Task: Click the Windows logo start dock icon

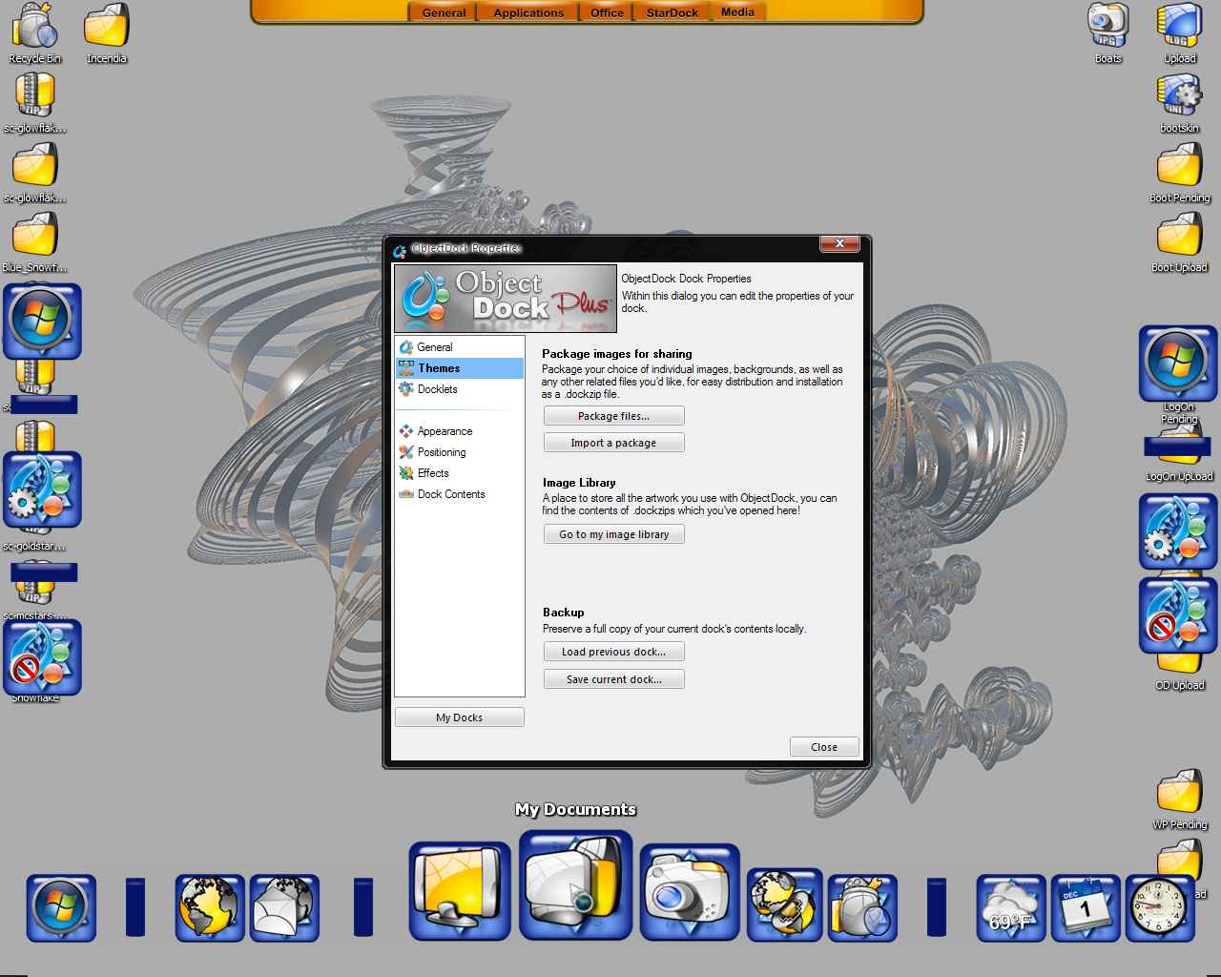Action: (x=61, y=908)
